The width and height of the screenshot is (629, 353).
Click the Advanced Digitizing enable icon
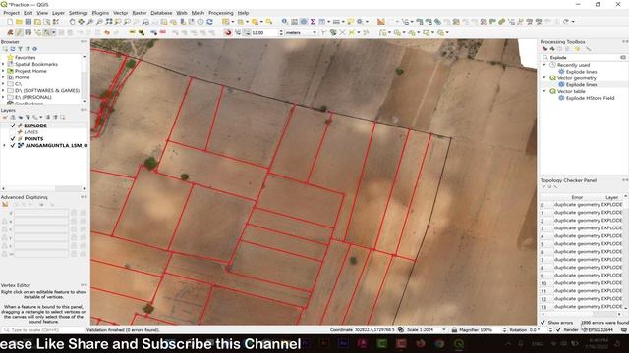(x=5, y=205)
